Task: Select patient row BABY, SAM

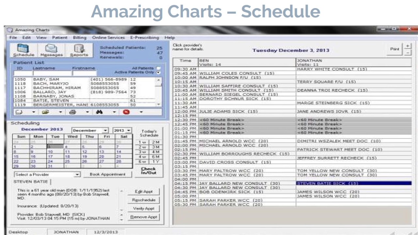Action: (x=85, y=80)
